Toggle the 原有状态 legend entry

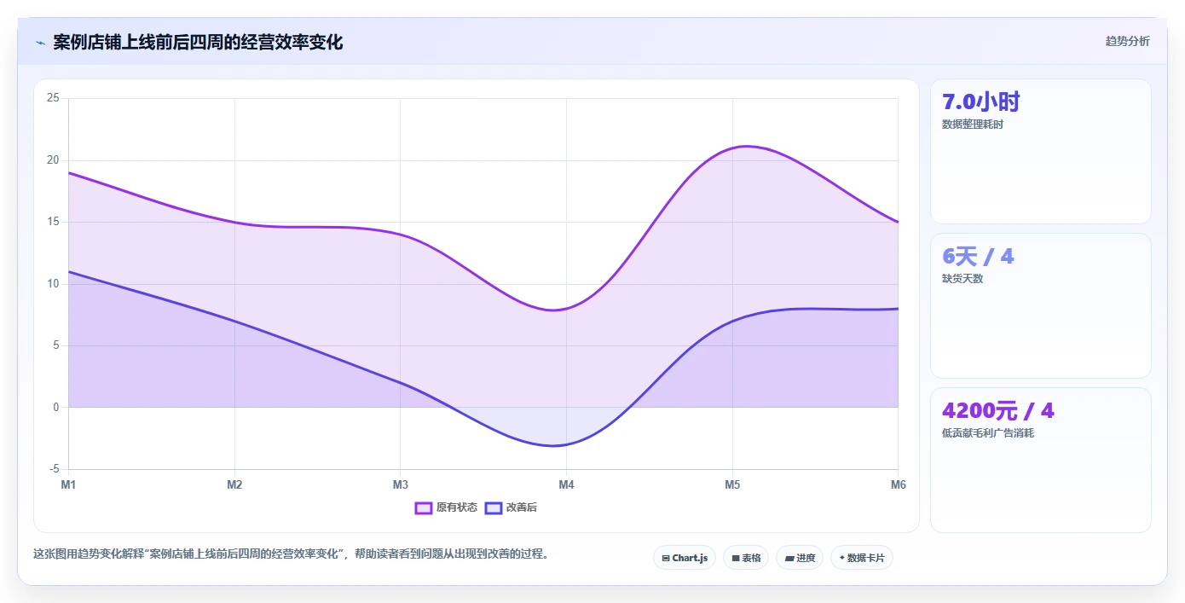[x=446, y=507]
